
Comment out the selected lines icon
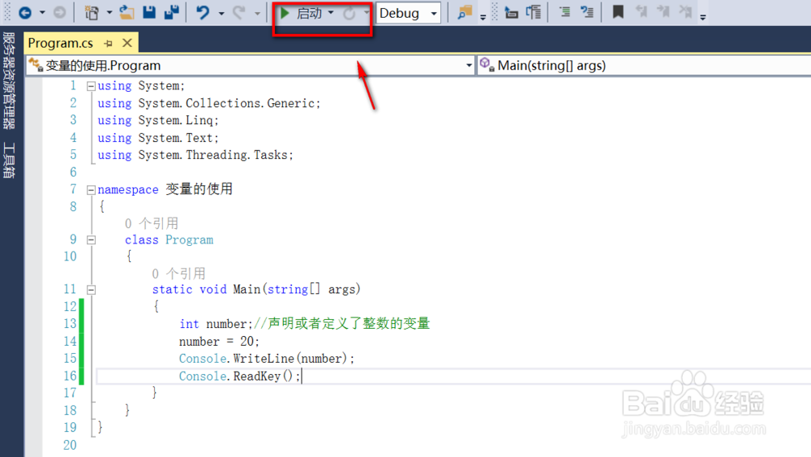pos(564,12)
